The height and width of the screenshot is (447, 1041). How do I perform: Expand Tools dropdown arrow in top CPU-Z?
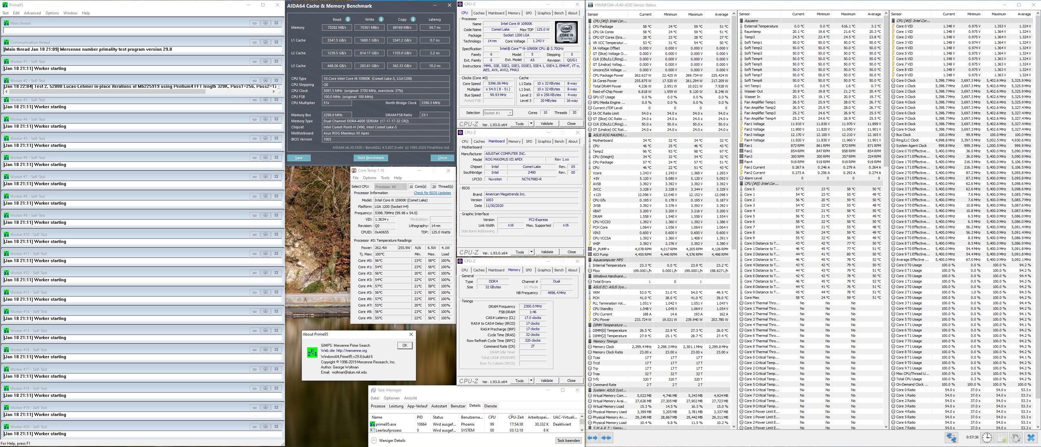(x=531, y=124)
